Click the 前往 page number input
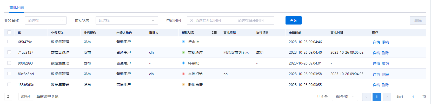431x104 pixels. (413, 97)
